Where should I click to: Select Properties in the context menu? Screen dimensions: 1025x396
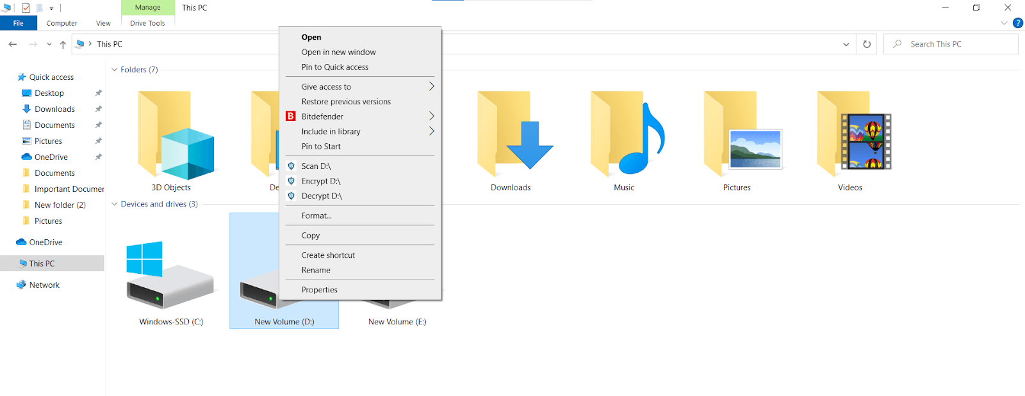point(319,290)
